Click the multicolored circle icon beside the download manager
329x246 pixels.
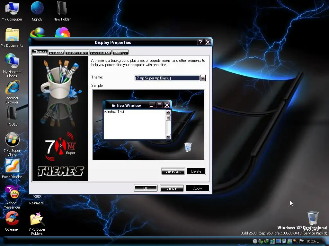coord(63,32)
